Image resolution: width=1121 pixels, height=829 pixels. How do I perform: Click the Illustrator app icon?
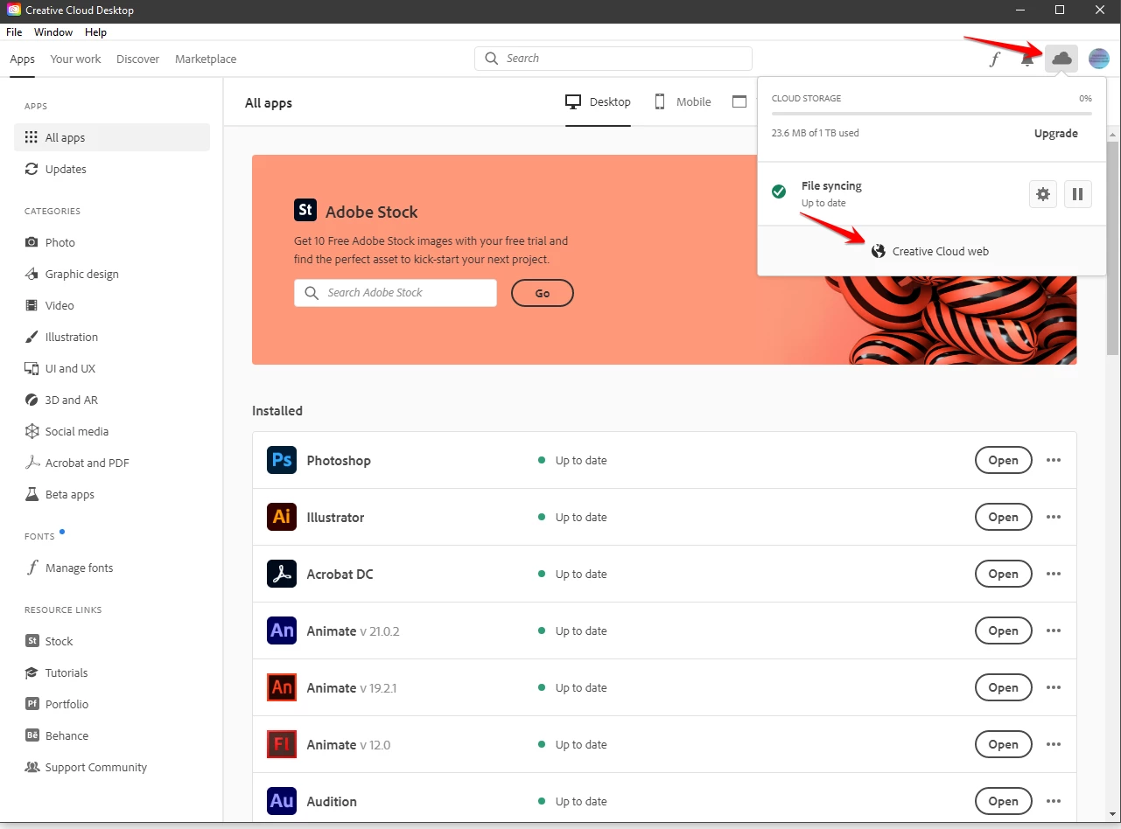tap(282, 517)
